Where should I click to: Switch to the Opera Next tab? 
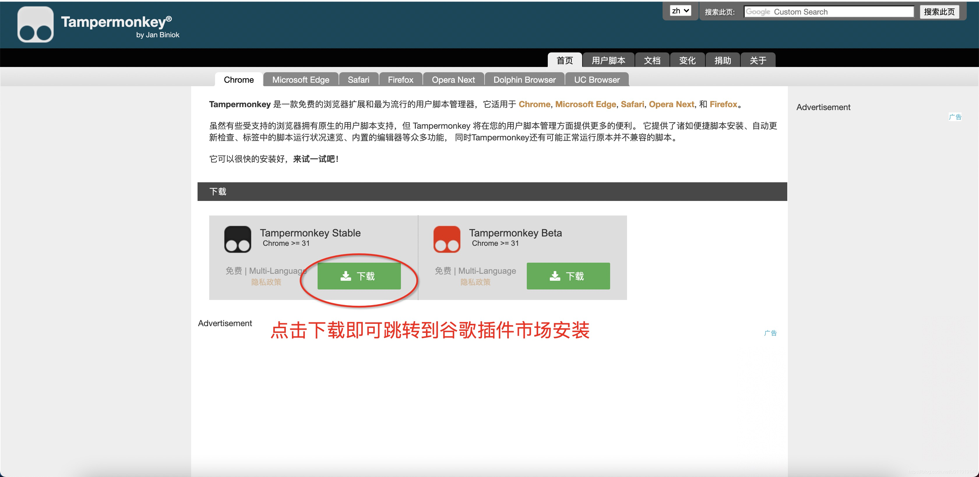click(x=453, y=80)
